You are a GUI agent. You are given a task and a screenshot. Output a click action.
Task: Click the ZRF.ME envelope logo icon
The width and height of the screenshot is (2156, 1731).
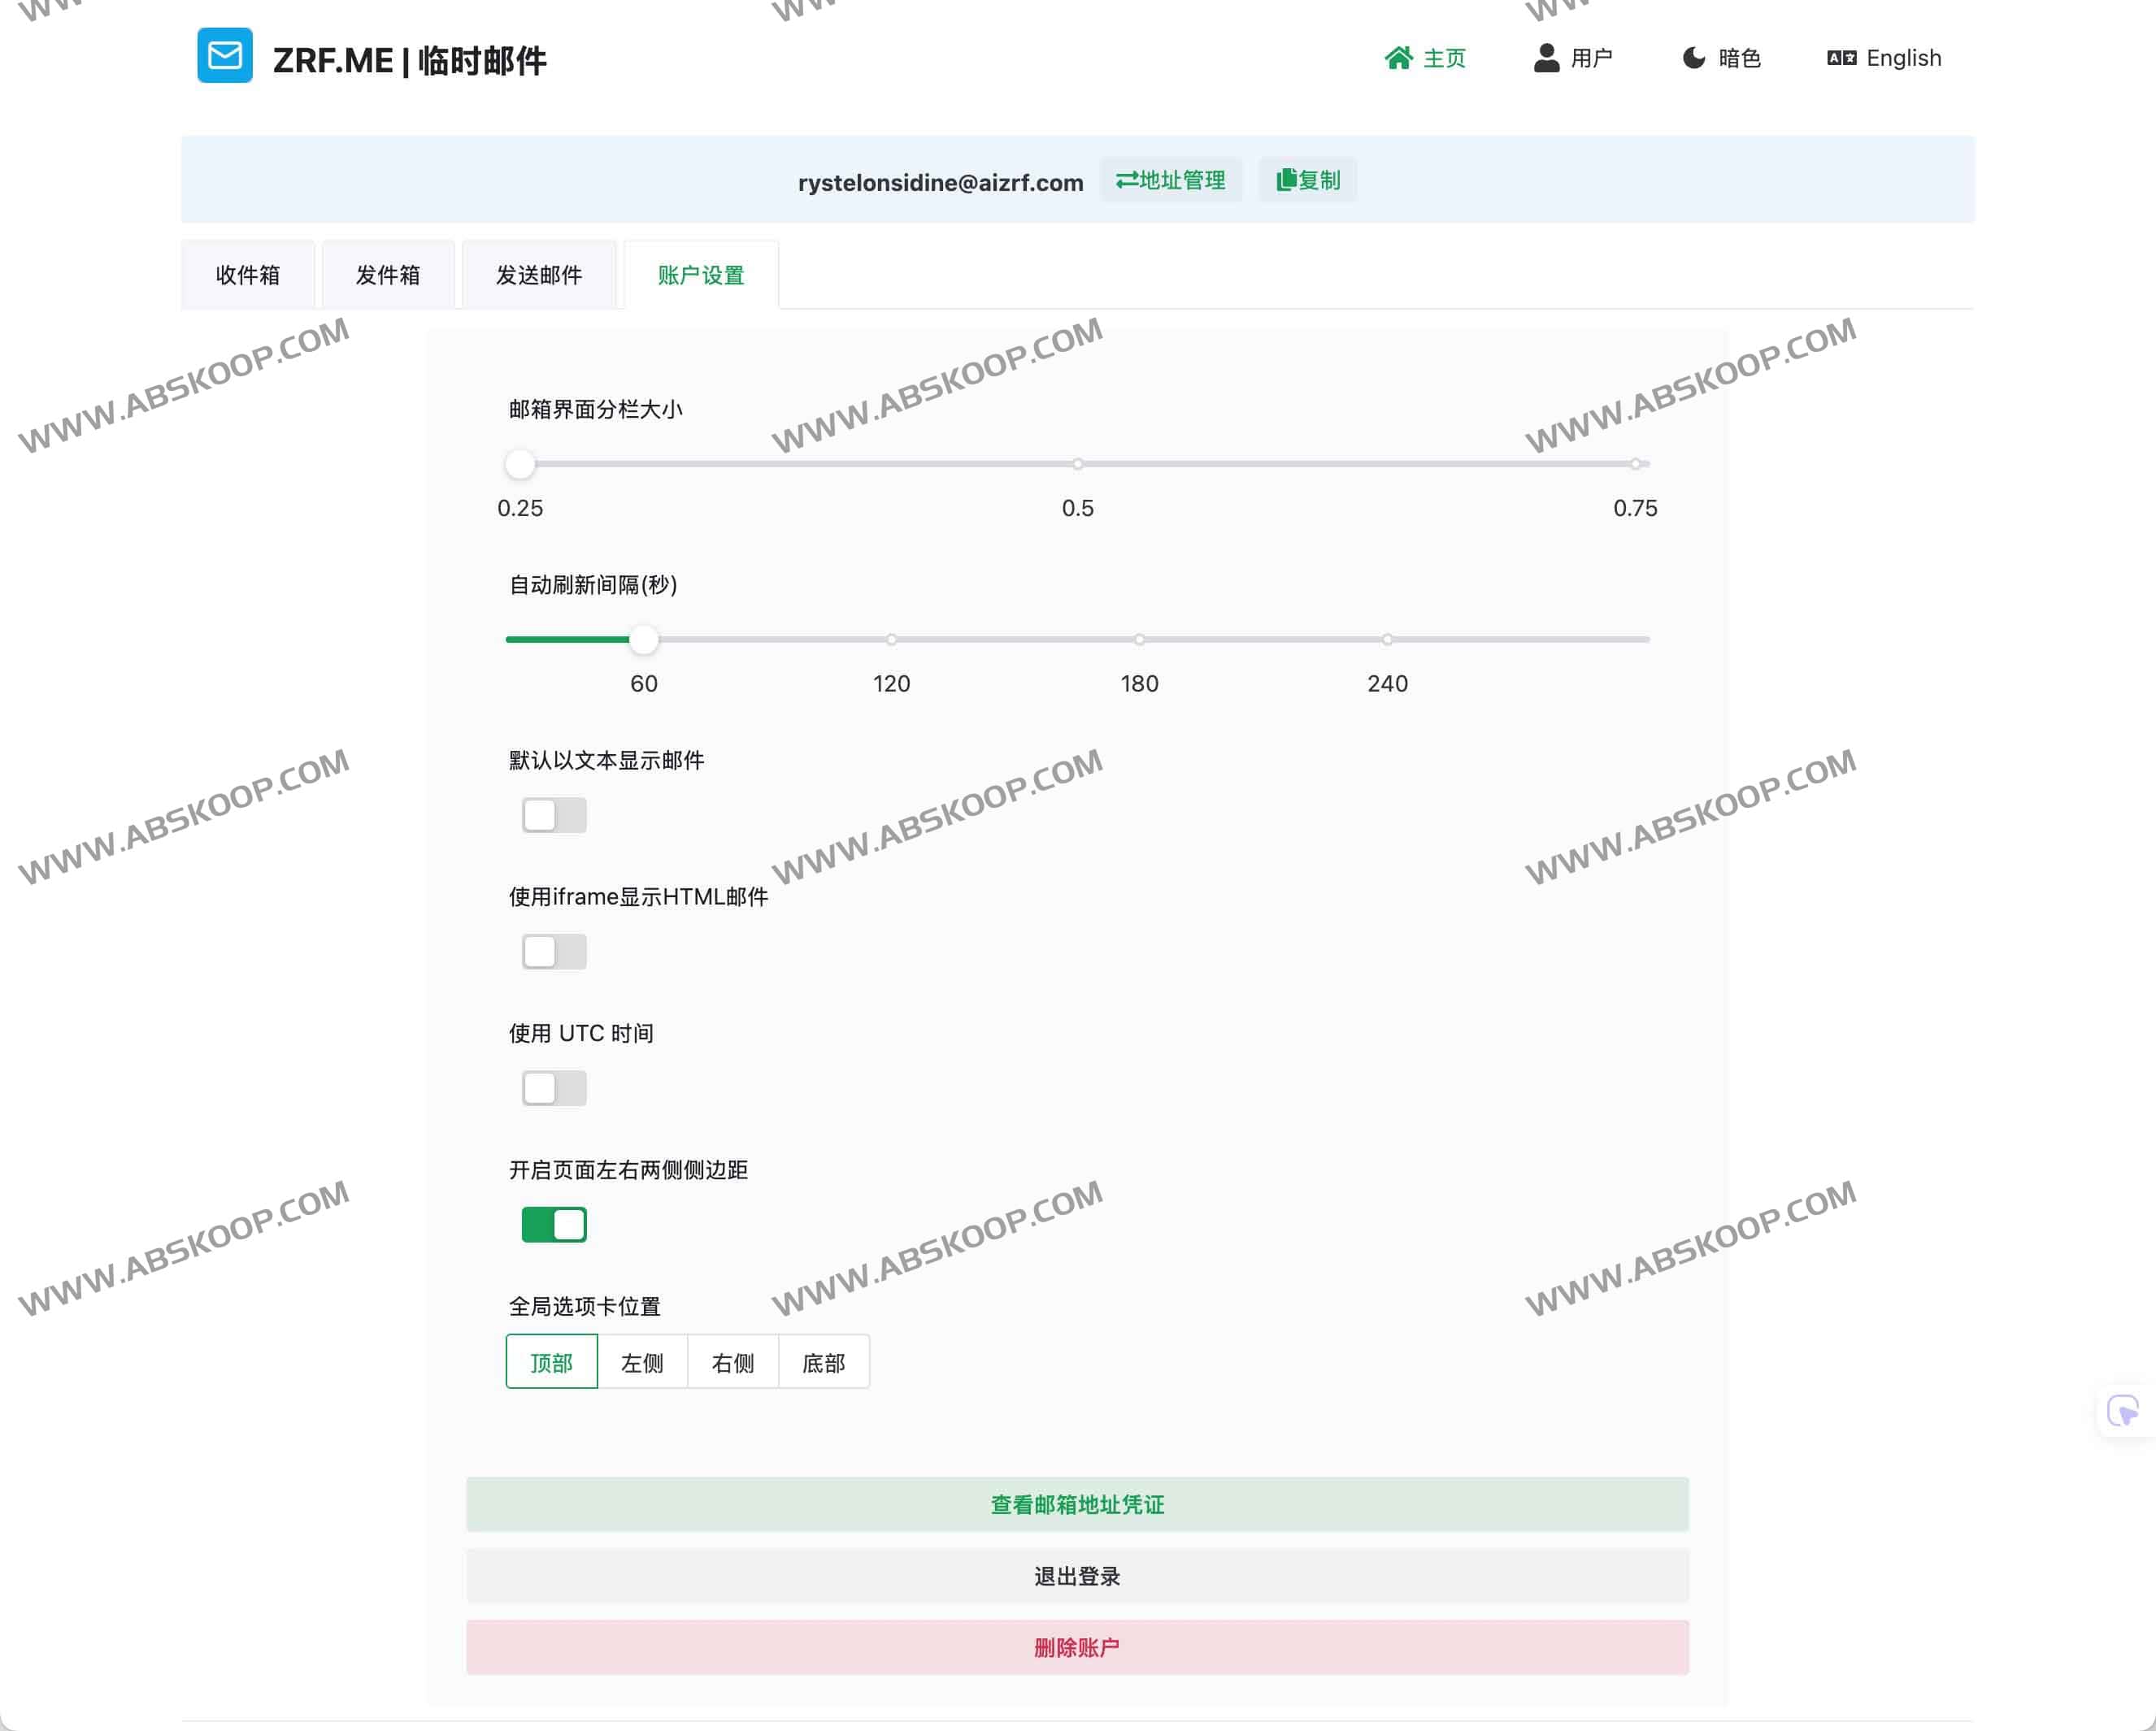tap(224, 57)
